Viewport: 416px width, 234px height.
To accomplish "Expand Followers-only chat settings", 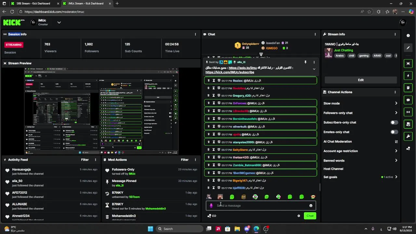I will point(396,113).
